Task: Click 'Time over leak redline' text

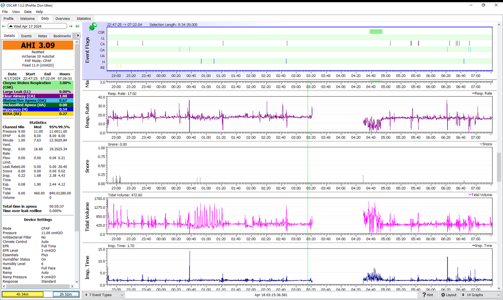Action: 22,211
